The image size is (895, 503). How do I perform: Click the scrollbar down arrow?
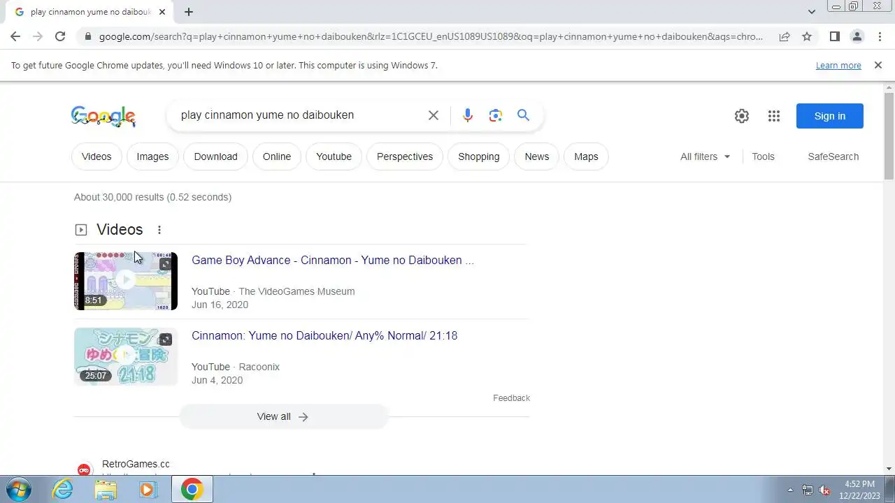(x=889, y=469)
